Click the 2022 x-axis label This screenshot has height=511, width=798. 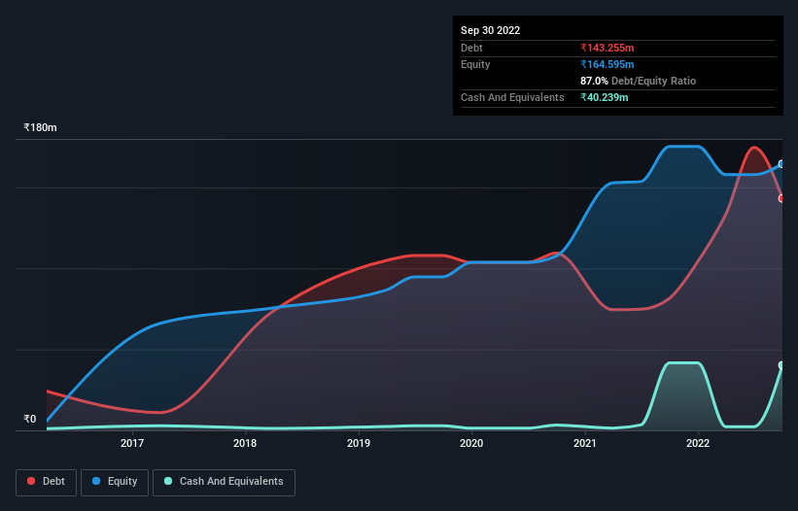click(x=698, y=443)
